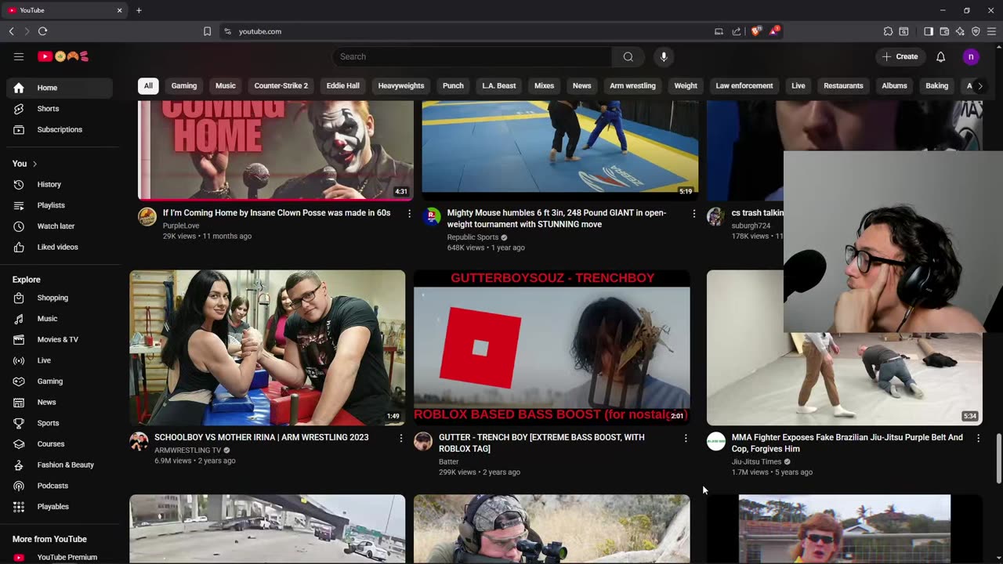Toggle the browser sidebar panel icon
Screen dimensions: 1003x564
pos(929,31)
